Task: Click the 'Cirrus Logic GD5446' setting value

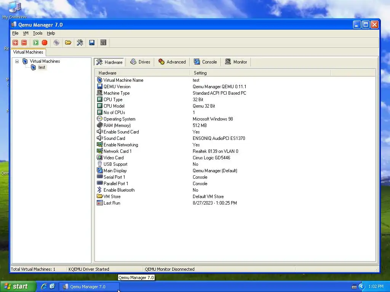Action: point(211,158)
